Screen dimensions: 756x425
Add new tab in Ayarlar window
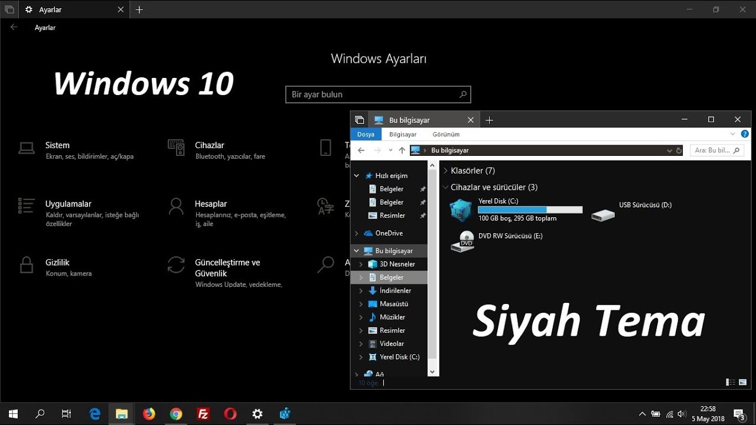click(x=139, y=10)
